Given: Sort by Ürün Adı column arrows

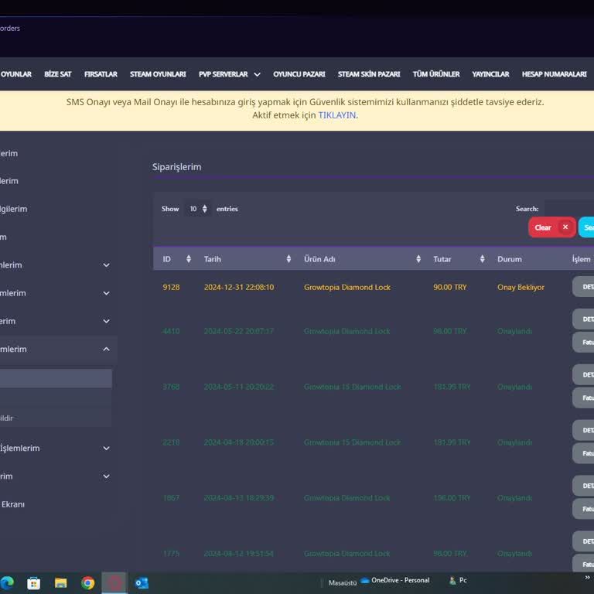Looking at the screenshot, I should tap(418, 259).
